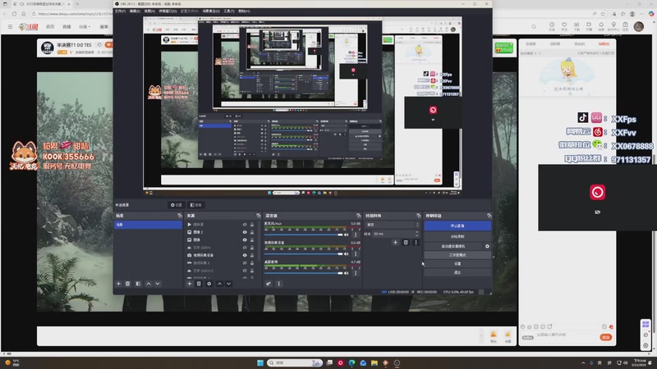Add a scene transition with plus icon
The image size is (657, 369).
pos(395,242)
